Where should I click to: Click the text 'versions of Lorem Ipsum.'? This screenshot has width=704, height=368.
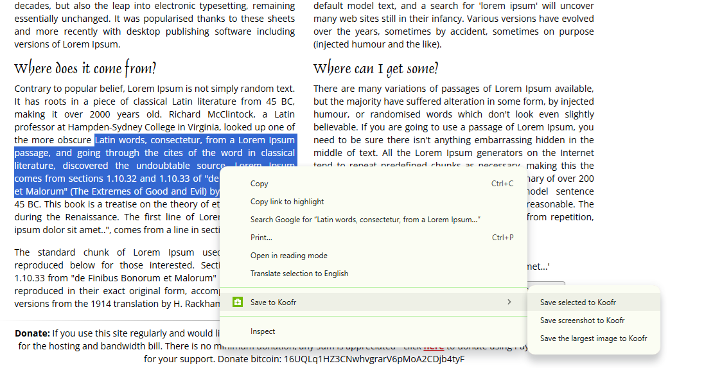[x=67, y=44]
